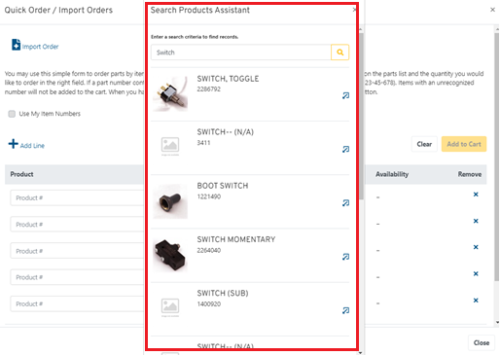Screen dimensions: 500x355
Task: Click the Quick Order dialog vertical scrollbar
Action: (496, 157)
